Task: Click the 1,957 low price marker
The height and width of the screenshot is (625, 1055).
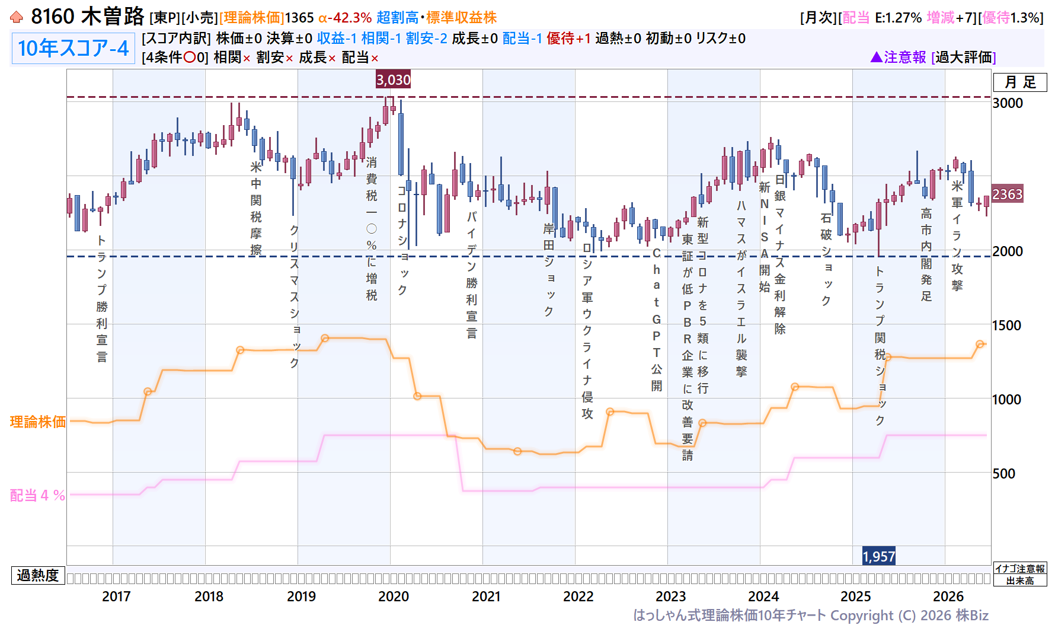Action: [878, 556]
